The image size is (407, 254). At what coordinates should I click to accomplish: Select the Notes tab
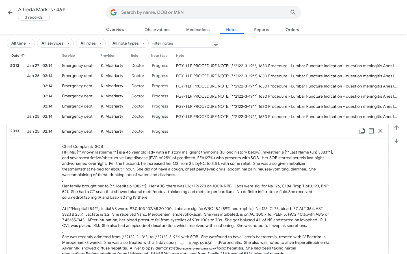(232, 30)
